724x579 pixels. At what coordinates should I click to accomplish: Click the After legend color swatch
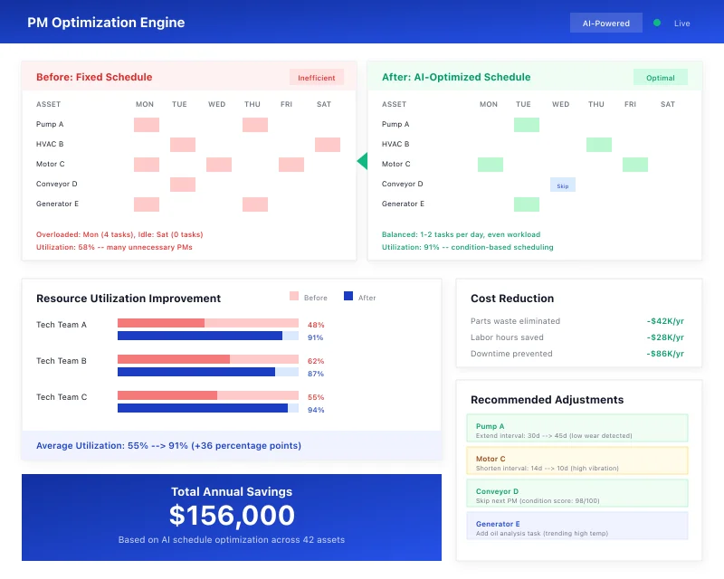(x=348, y=297)
